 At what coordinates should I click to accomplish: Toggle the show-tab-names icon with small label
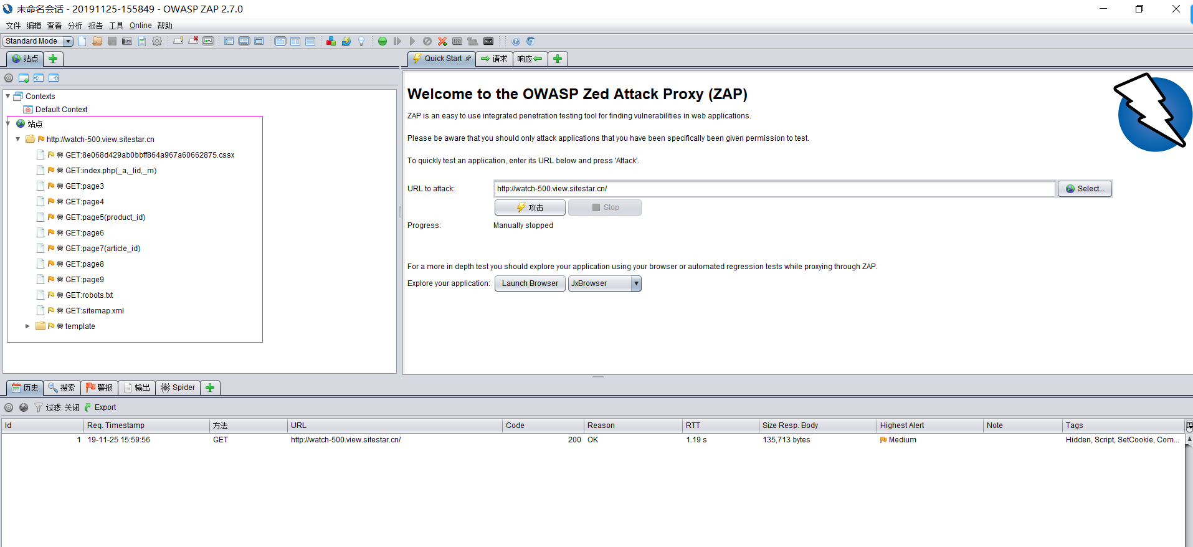coord(208,41)
